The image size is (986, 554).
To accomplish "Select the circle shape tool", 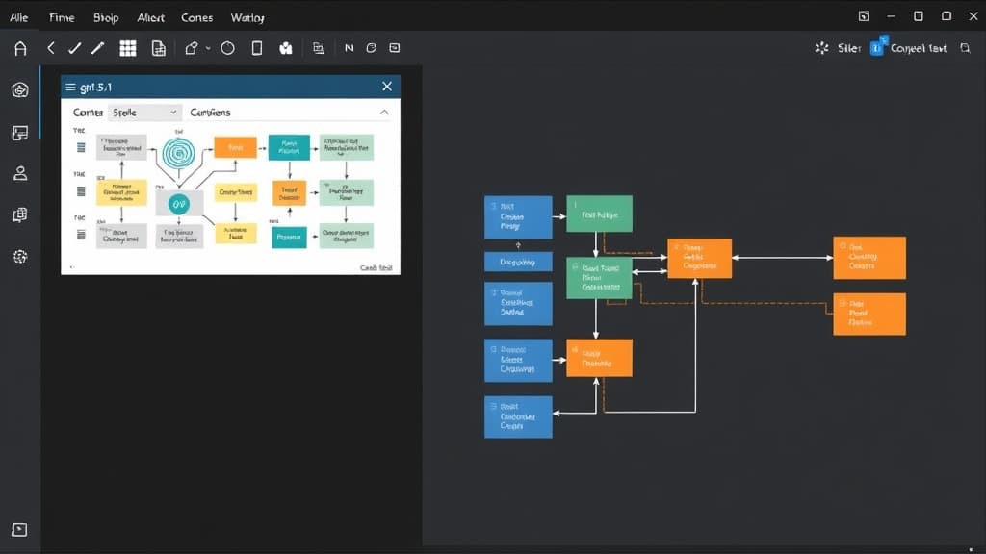I will click(226, 47).
